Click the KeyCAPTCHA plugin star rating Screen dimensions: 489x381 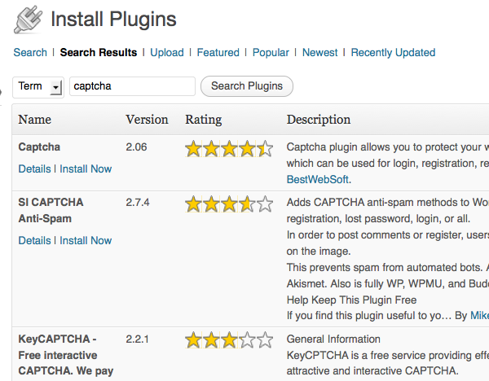[x=229, y=341]
